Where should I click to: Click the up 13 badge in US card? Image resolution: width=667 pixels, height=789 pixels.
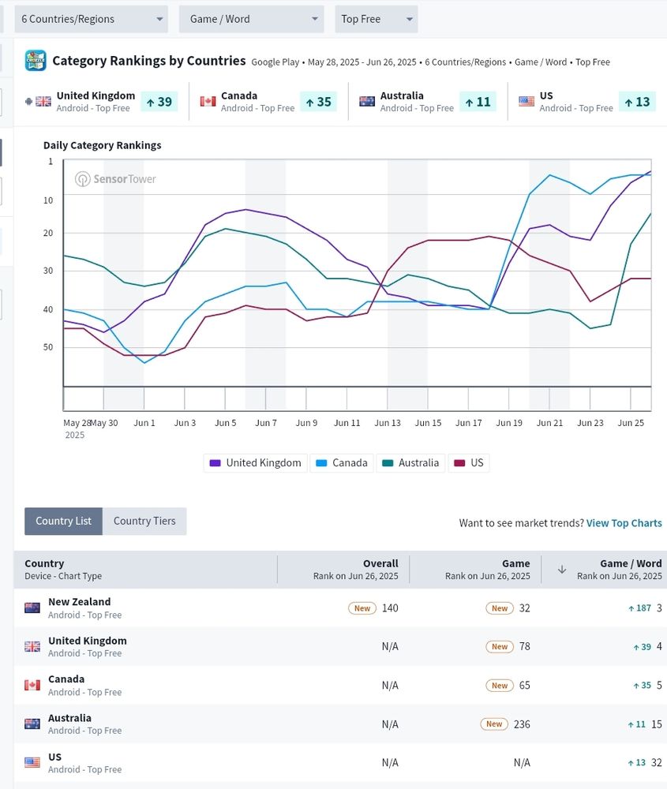(x=637, y=102)
